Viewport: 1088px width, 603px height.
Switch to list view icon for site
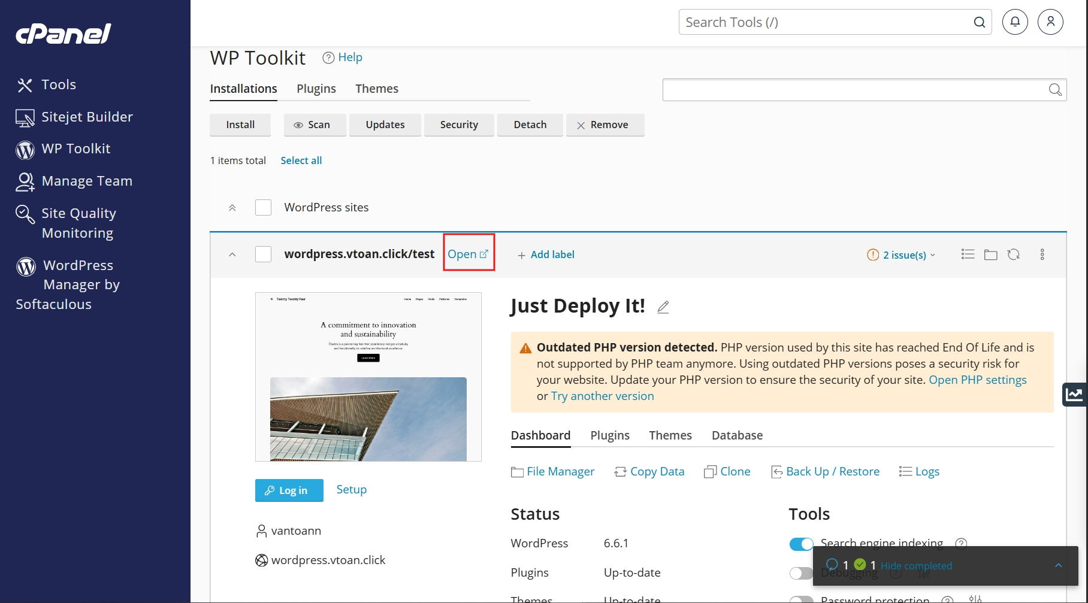968,254
